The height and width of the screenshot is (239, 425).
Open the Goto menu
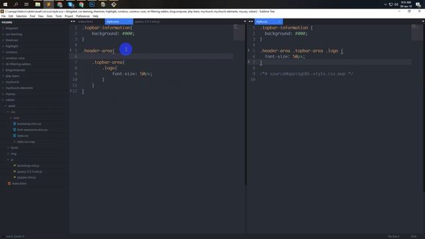(49, 16)
